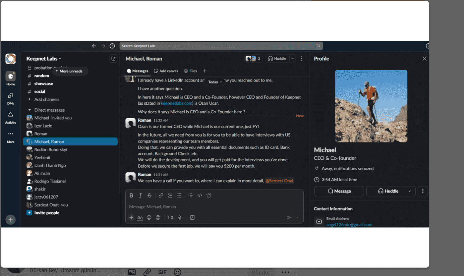Open the Today date dropdown
Image resolution: width=464 pixels, height=276 pixels.
[215, 82]
